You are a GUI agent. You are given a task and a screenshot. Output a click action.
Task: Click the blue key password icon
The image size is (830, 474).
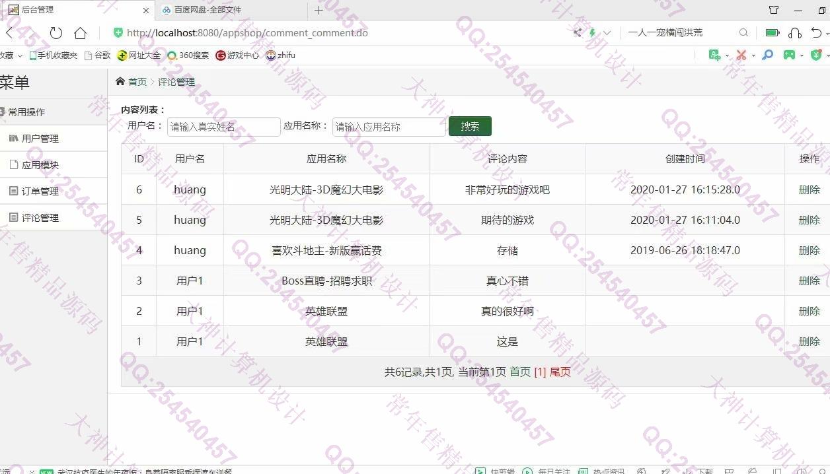coord(767,55)
